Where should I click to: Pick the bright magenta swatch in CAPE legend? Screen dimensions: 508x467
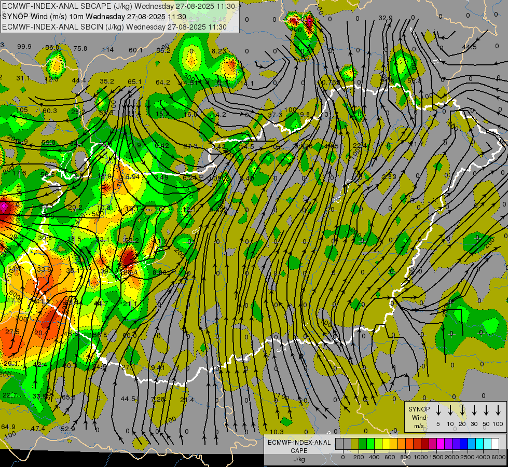coord(441,444)
